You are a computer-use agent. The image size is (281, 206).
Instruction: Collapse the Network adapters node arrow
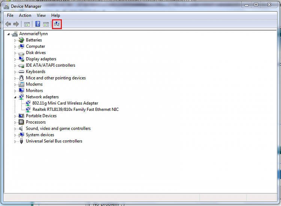pyautogui.click(x=15, y=97)
